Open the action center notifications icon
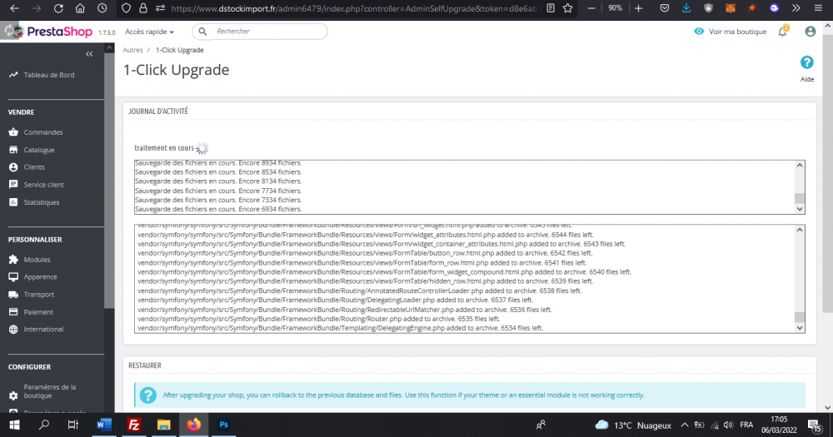This screenshot has height=437, width=833. tap(815, 425)
